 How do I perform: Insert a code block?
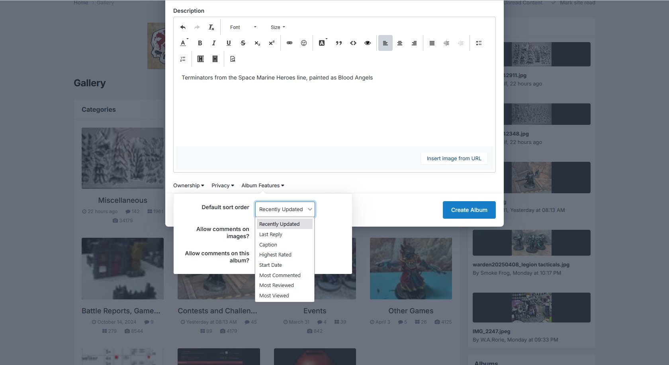click(x=353, y=43)
